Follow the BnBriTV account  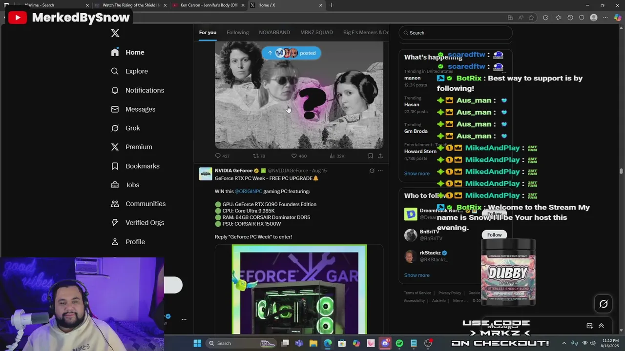coord(494,235)
